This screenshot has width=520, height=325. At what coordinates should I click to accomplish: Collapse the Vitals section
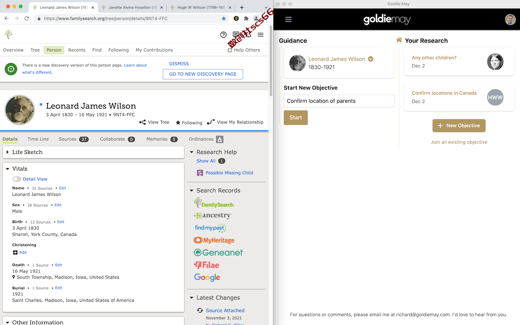pos(7,169)
